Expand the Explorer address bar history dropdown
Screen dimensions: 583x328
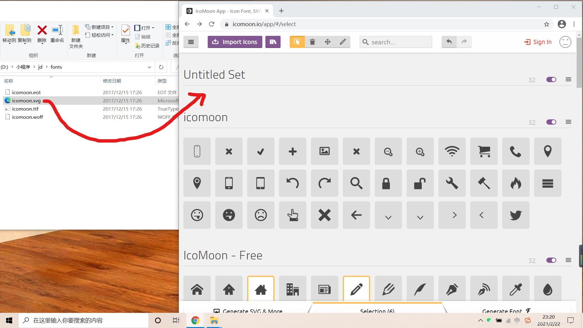pos(149,67)
